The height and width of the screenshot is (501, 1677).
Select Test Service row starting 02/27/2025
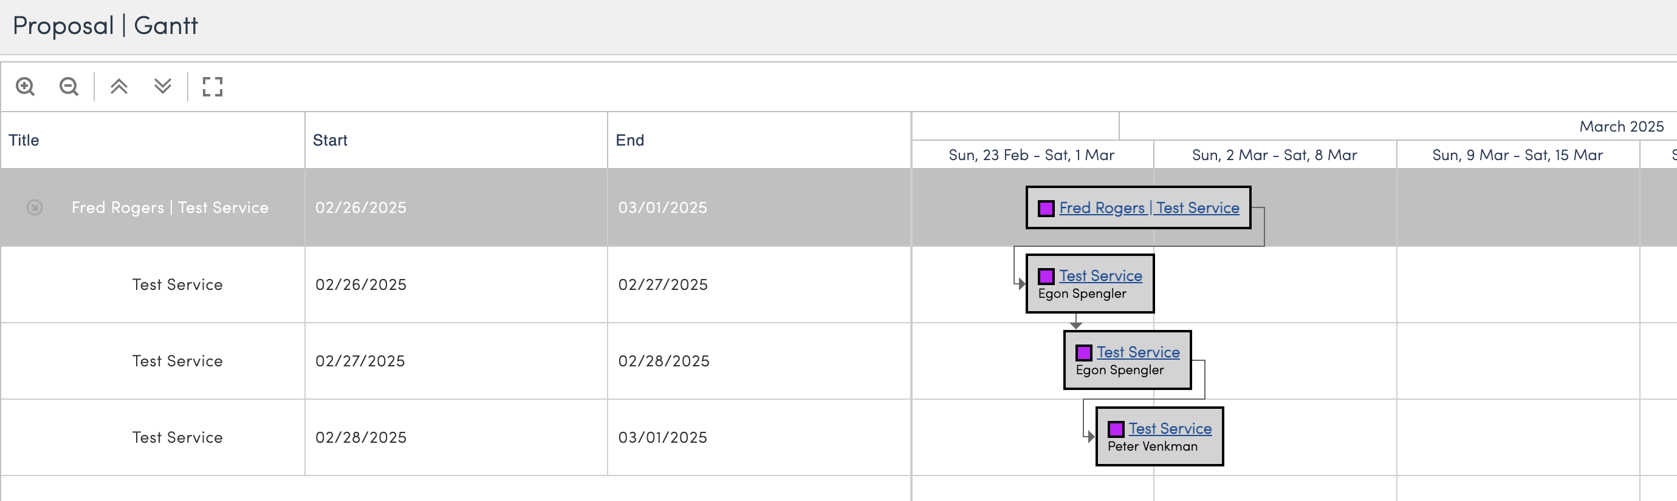coord(177,361)
